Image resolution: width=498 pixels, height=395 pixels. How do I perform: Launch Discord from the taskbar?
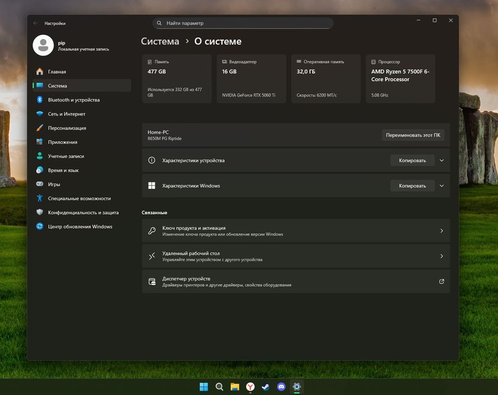click(281, 387)
